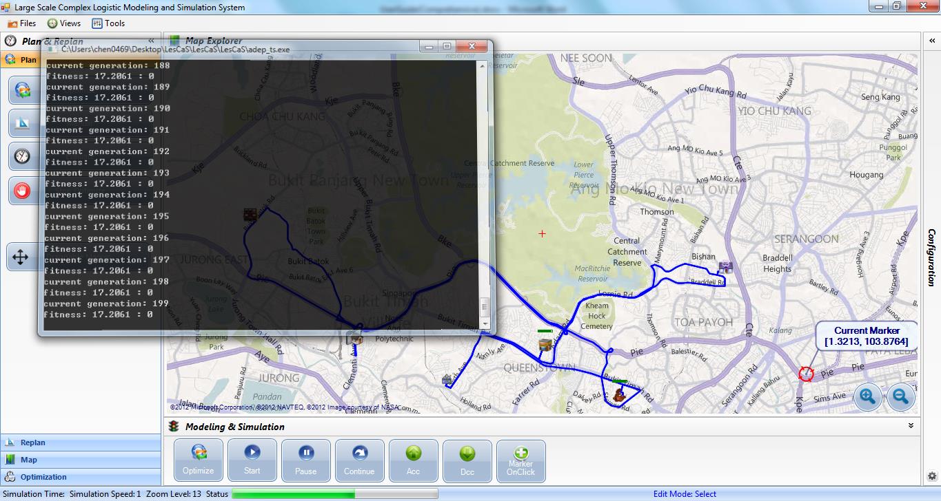941x501 pixels.
Task: Click the clock icon in Plan panel
Action: [x=23, y=157]
